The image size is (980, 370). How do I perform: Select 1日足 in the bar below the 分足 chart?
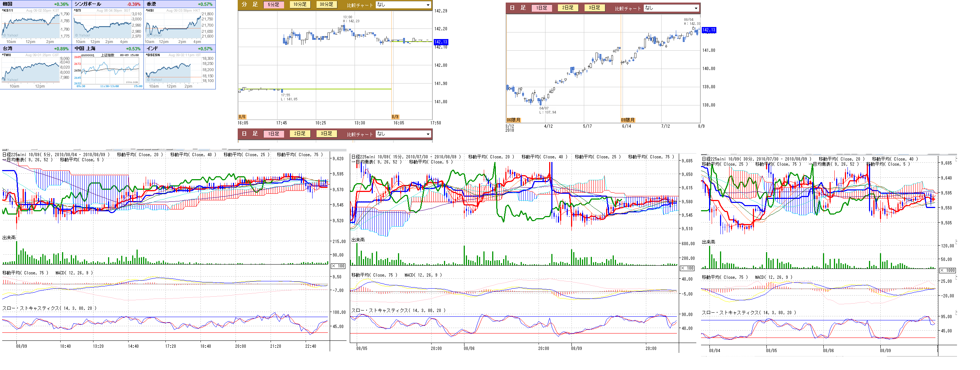point(273,134)
